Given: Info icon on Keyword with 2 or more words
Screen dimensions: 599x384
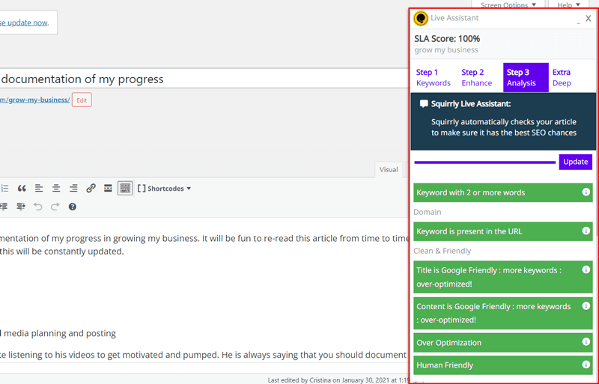Looking at the screenshot, I should pyautogui.click(x=586, y=192).
